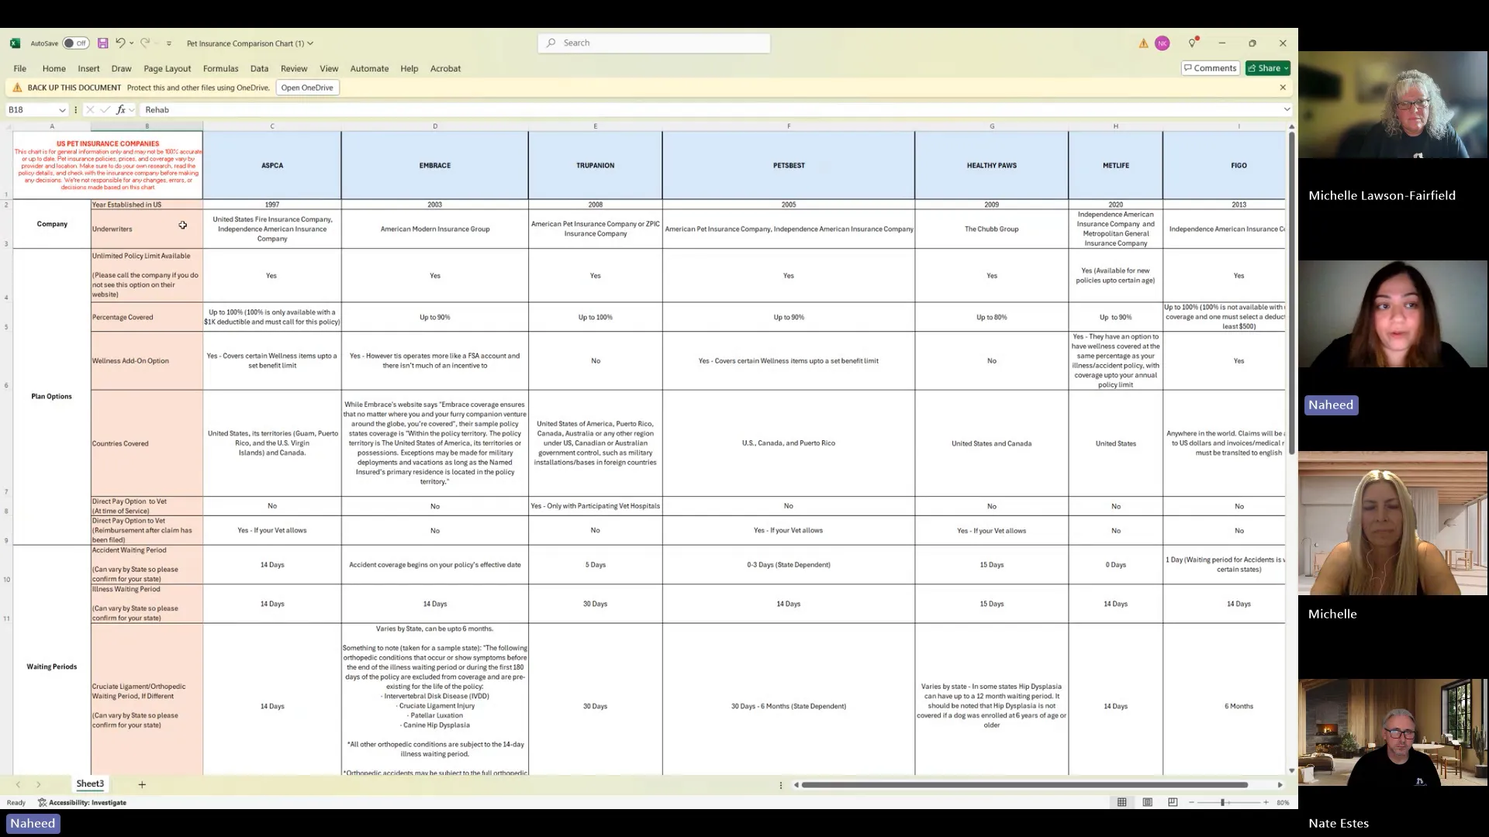Click the Save icon in title bar

pos(102,43)
